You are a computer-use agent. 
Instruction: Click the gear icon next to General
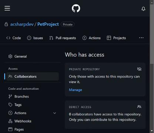tap(10, 57)
